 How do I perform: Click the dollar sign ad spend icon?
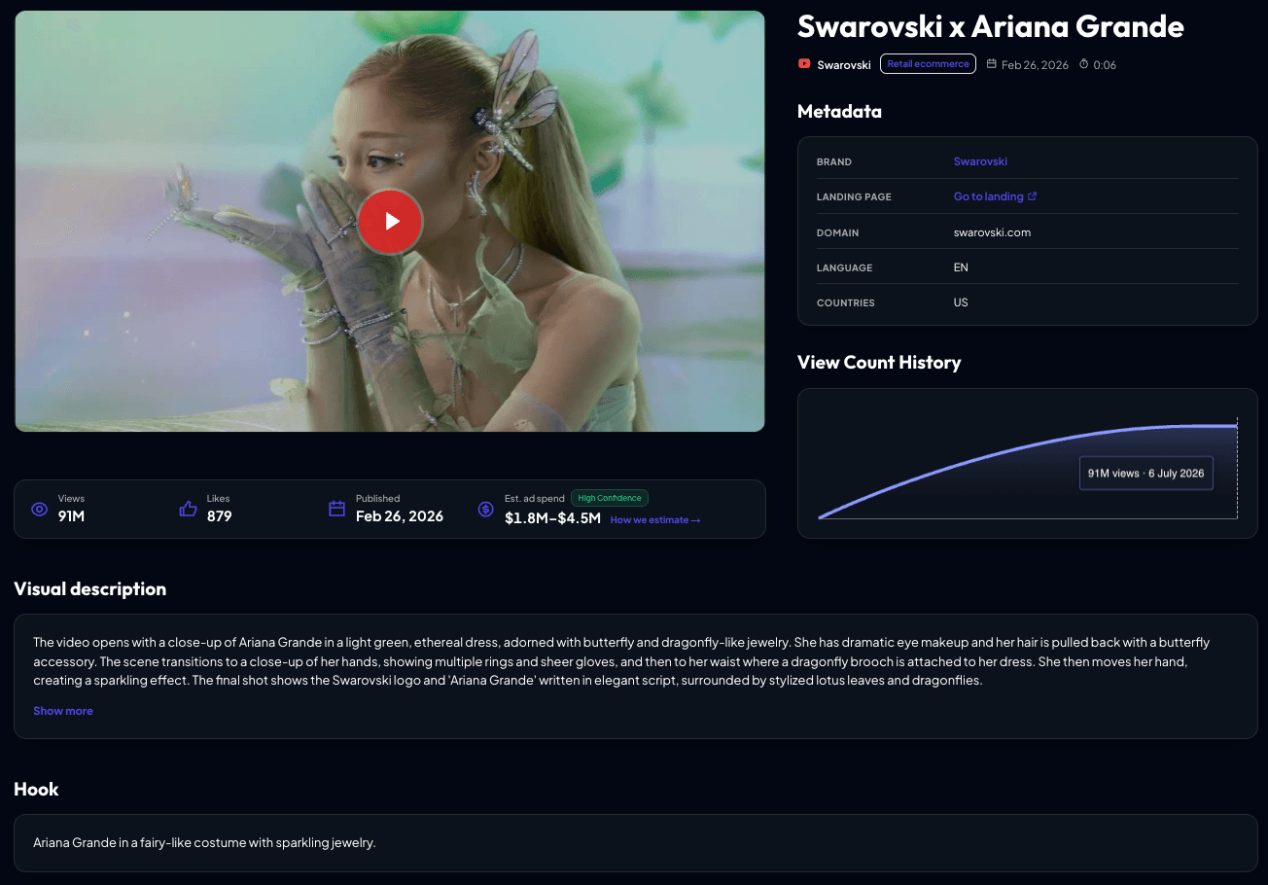point(486,509)
